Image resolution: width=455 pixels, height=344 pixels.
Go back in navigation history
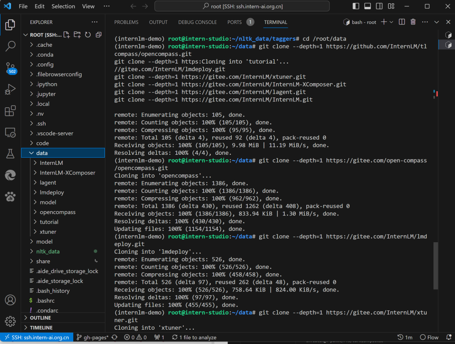[x=133, y=6]
